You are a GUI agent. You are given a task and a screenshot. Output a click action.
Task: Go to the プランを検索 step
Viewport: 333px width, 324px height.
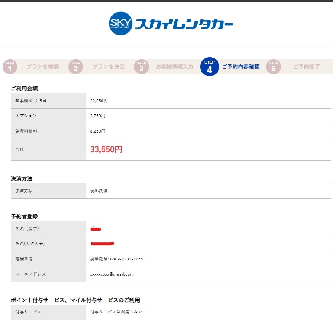pos(43,66)
